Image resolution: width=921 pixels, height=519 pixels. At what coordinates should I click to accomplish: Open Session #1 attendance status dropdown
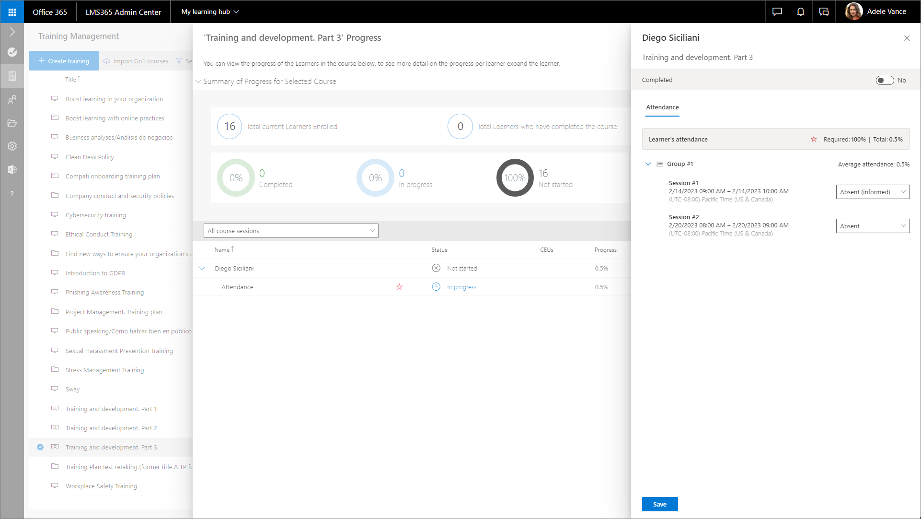pyautogui.click(x=872, y=192)
